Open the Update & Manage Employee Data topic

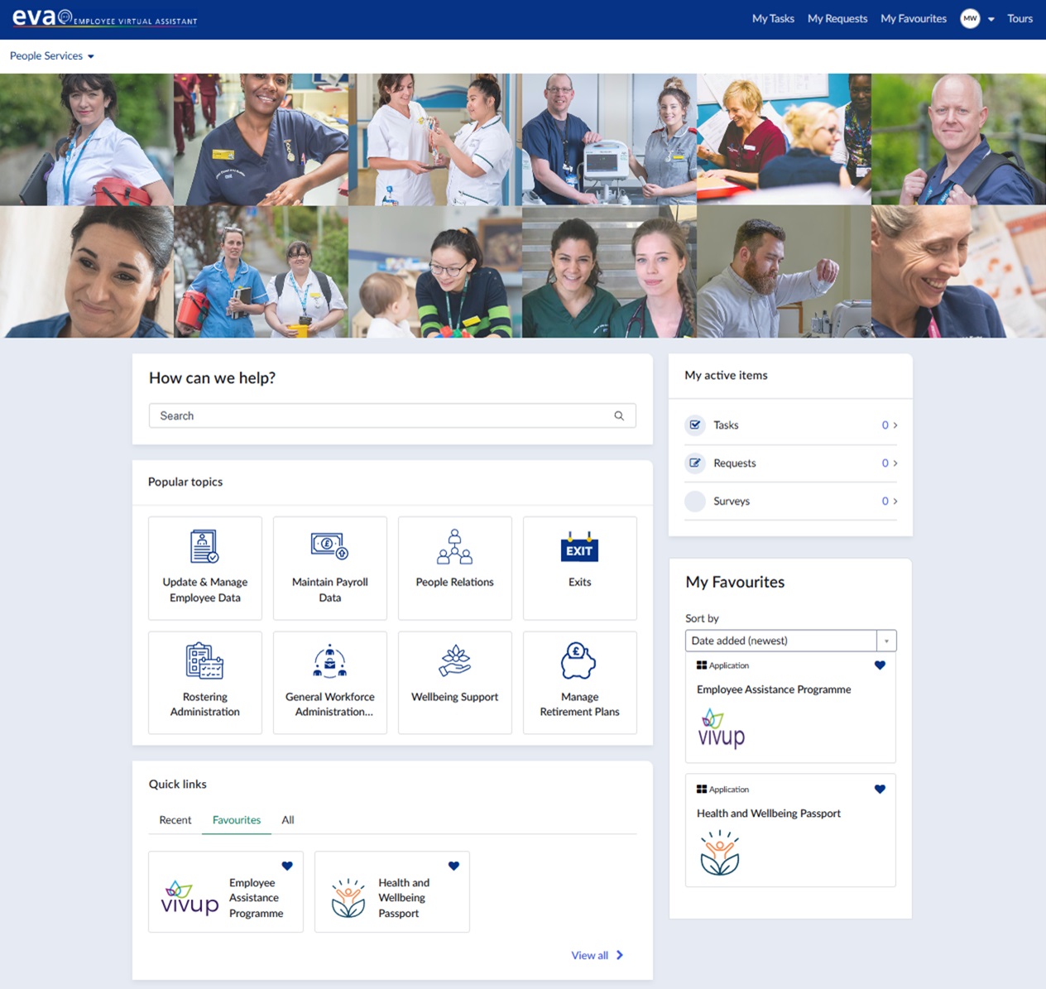205,568
